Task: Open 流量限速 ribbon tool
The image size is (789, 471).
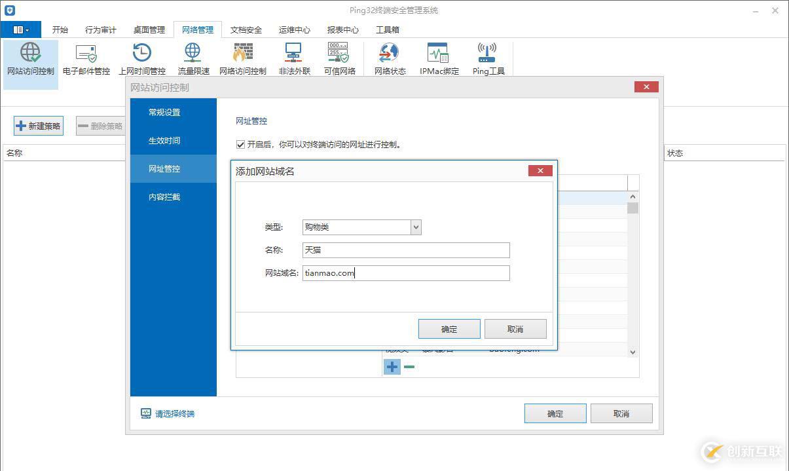Action: coord(193,60)
